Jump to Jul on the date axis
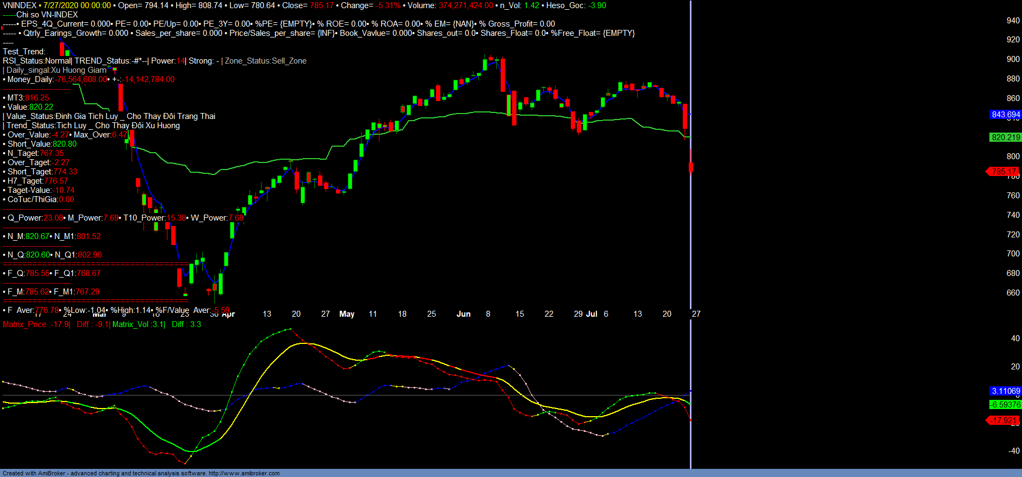Viewport: 1022px width, 477px height. click(x=591, y=314)
